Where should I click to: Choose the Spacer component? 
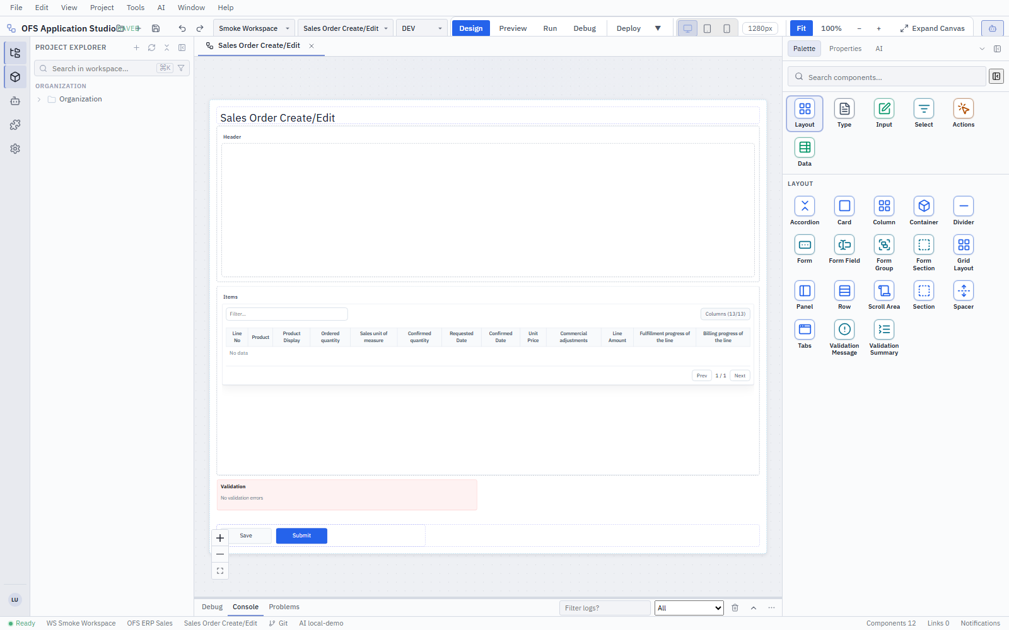pos(964,295)
